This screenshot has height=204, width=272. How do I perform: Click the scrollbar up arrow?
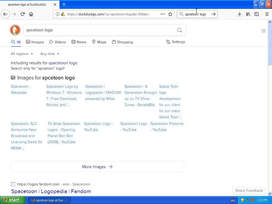270,22
